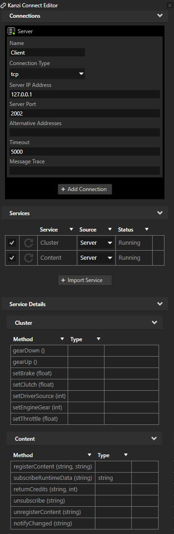Uncheck the Content service checkbox

point(12,258)
